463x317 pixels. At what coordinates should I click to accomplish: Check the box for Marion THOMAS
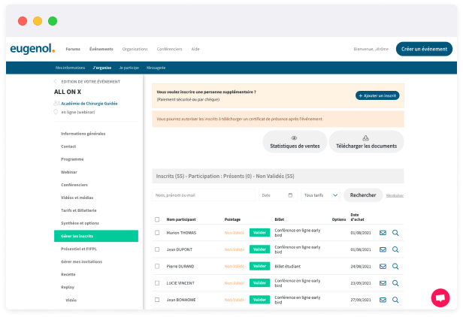point(157,233)
